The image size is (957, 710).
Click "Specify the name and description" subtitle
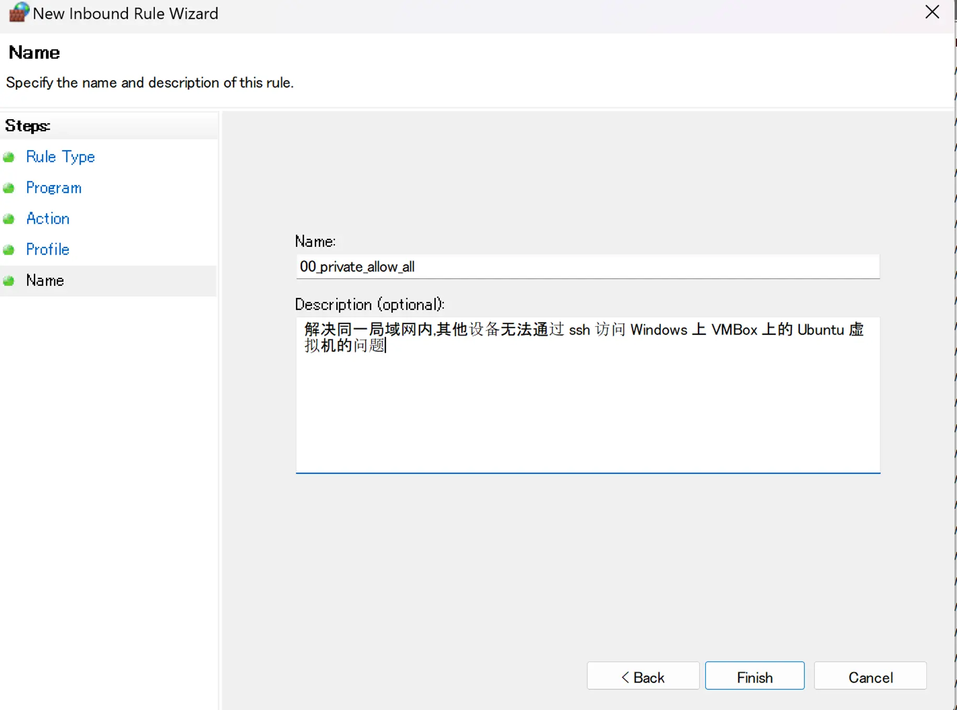pos(150,83)
